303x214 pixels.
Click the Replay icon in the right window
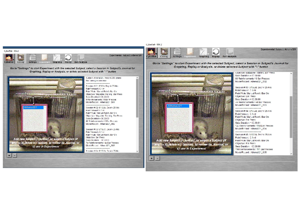click(x=216, y=52)
